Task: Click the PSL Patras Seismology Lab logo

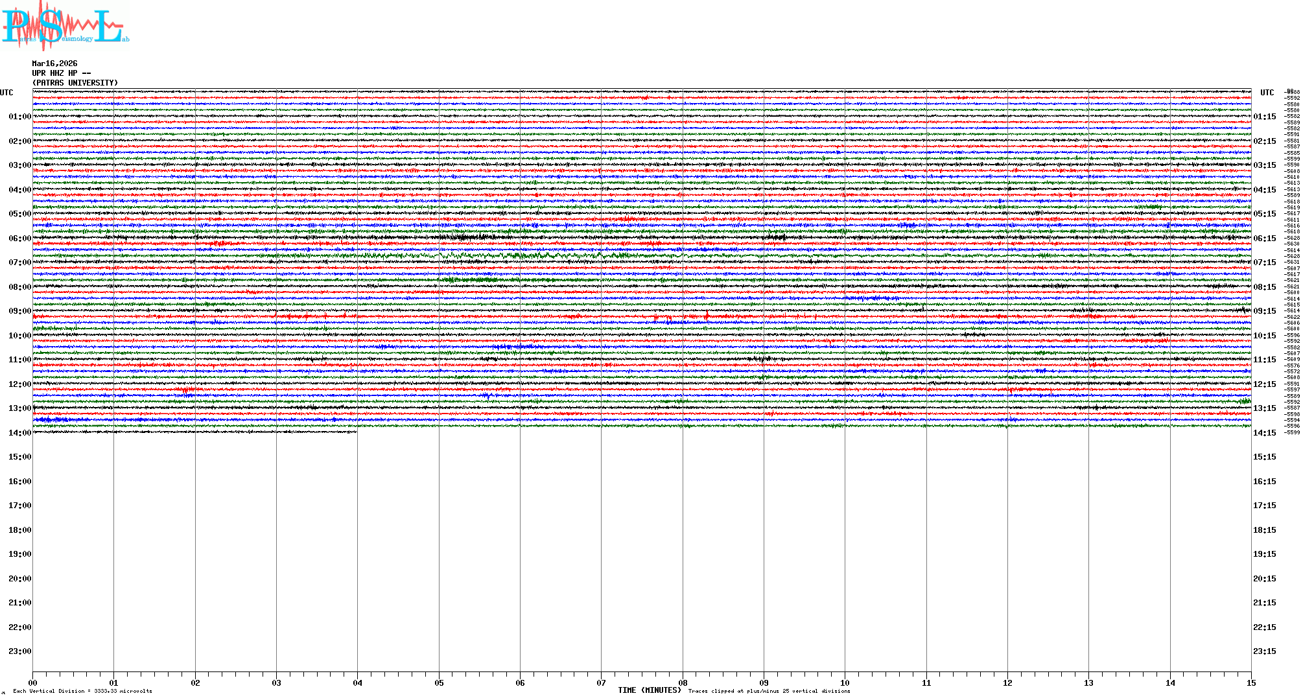Action: (x=64, y=27)
